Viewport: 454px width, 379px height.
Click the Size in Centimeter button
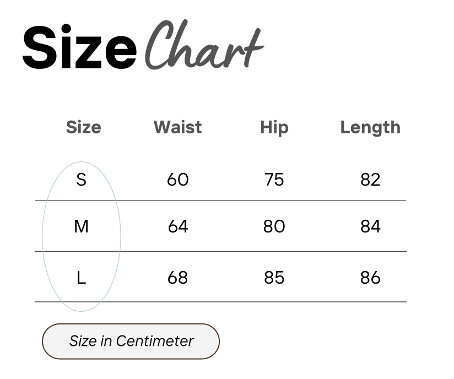(131, 342)
